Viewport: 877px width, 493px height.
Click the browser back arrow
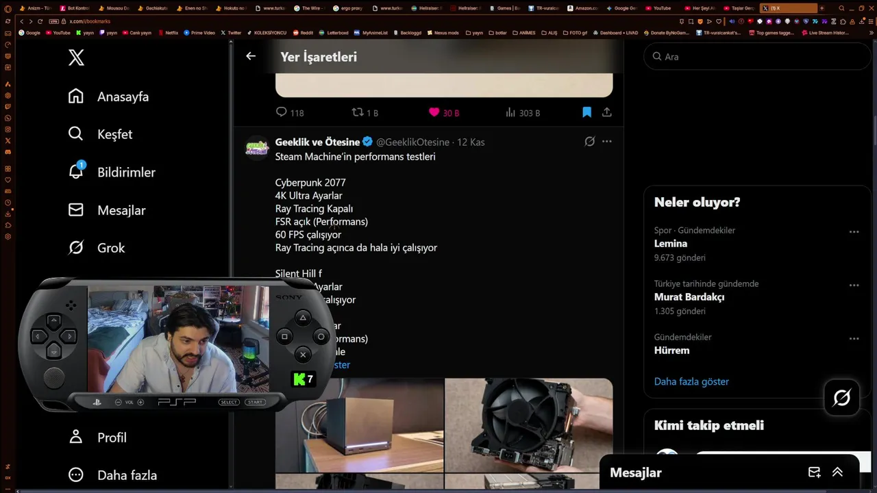21,21
